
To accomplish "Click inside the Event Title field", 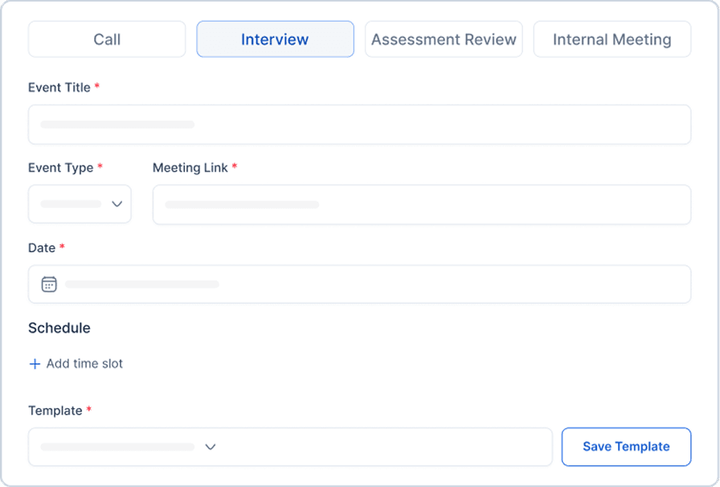I will point(359,124).
